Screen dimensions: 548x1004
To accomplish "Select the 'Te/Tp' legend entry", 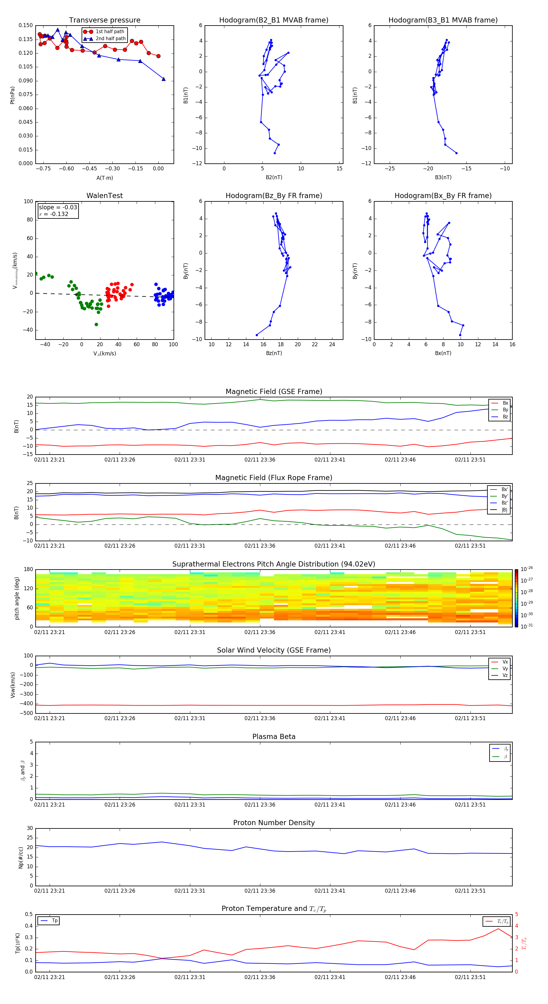I will point(497,921).
